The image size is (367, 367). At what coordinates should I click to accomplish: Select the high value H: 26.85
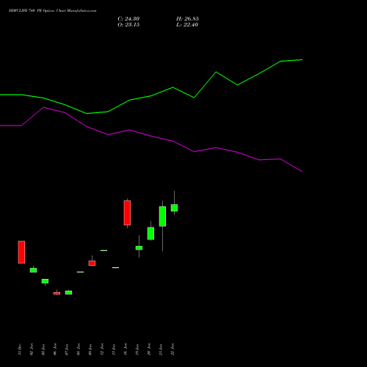tap(187, 19)
